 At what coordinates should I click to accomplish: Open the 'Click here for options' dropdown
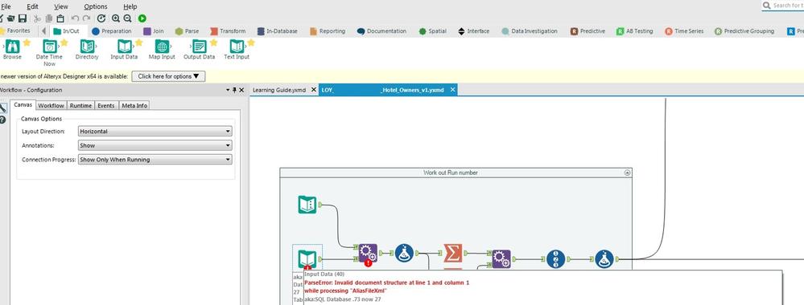168,76
